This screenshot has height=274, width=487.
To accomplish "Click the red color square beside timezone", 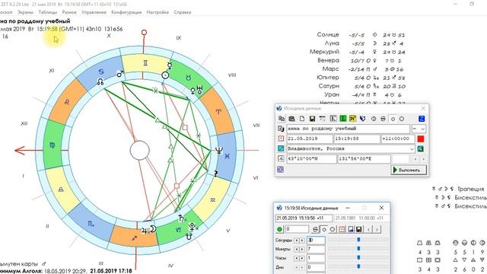I will 421,139.
